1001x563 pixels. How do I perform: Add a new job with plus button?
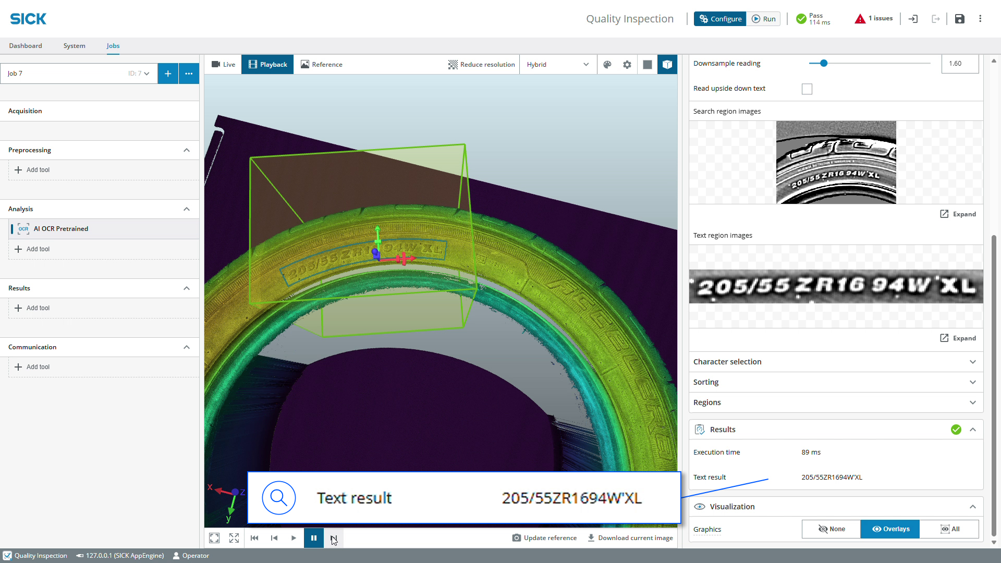point(168,74)
